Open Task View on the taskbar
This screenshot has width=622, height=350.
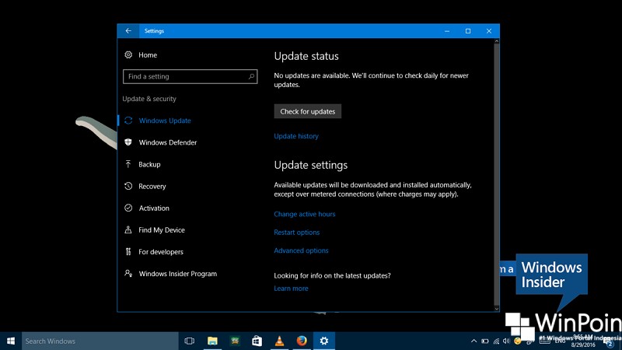coord(190,341)
